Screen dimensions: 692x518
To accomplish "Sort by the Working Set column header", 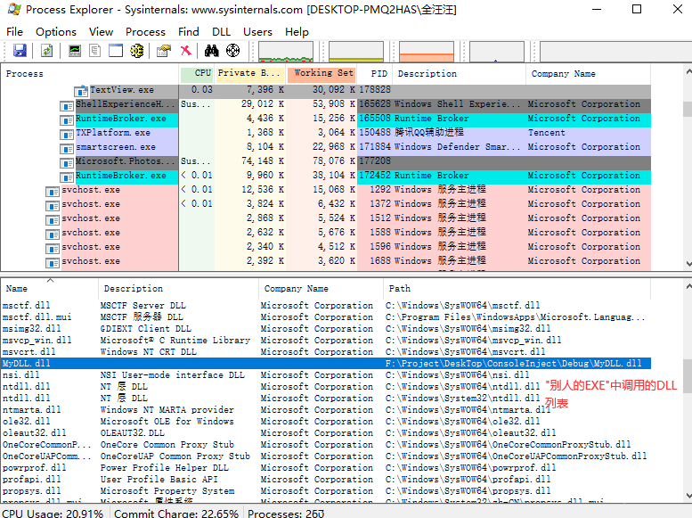I will pos(322,74).
